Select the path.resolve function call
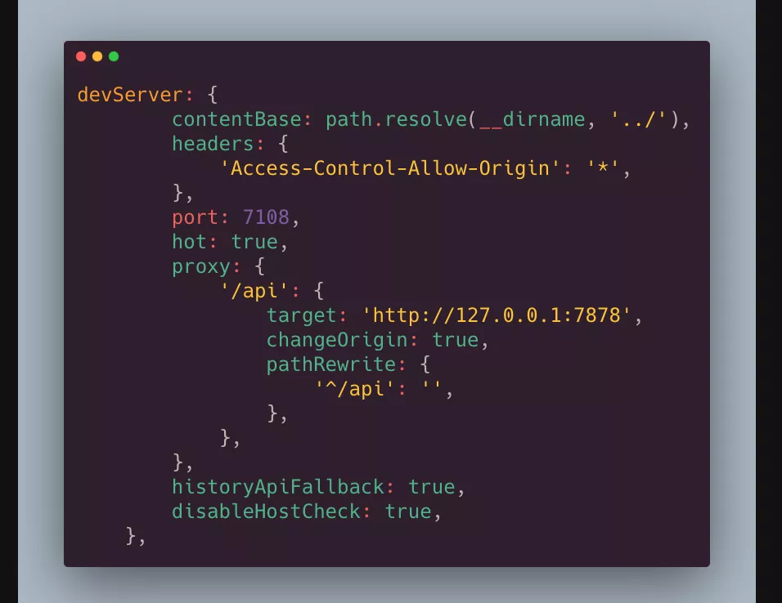This screenshot has height=603, width=782. click(x=397, y=119)
